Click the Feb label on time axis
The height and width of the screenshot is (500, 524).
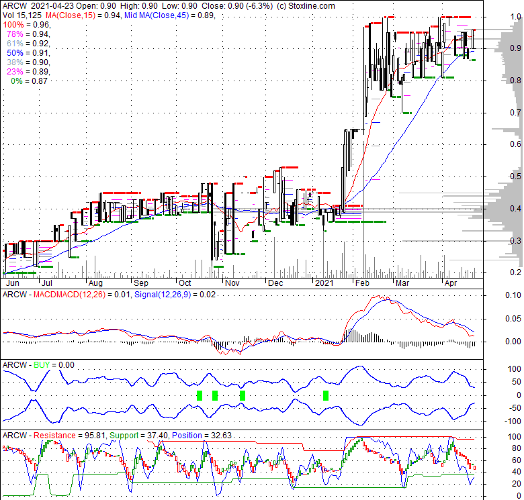tap(362, 283)
